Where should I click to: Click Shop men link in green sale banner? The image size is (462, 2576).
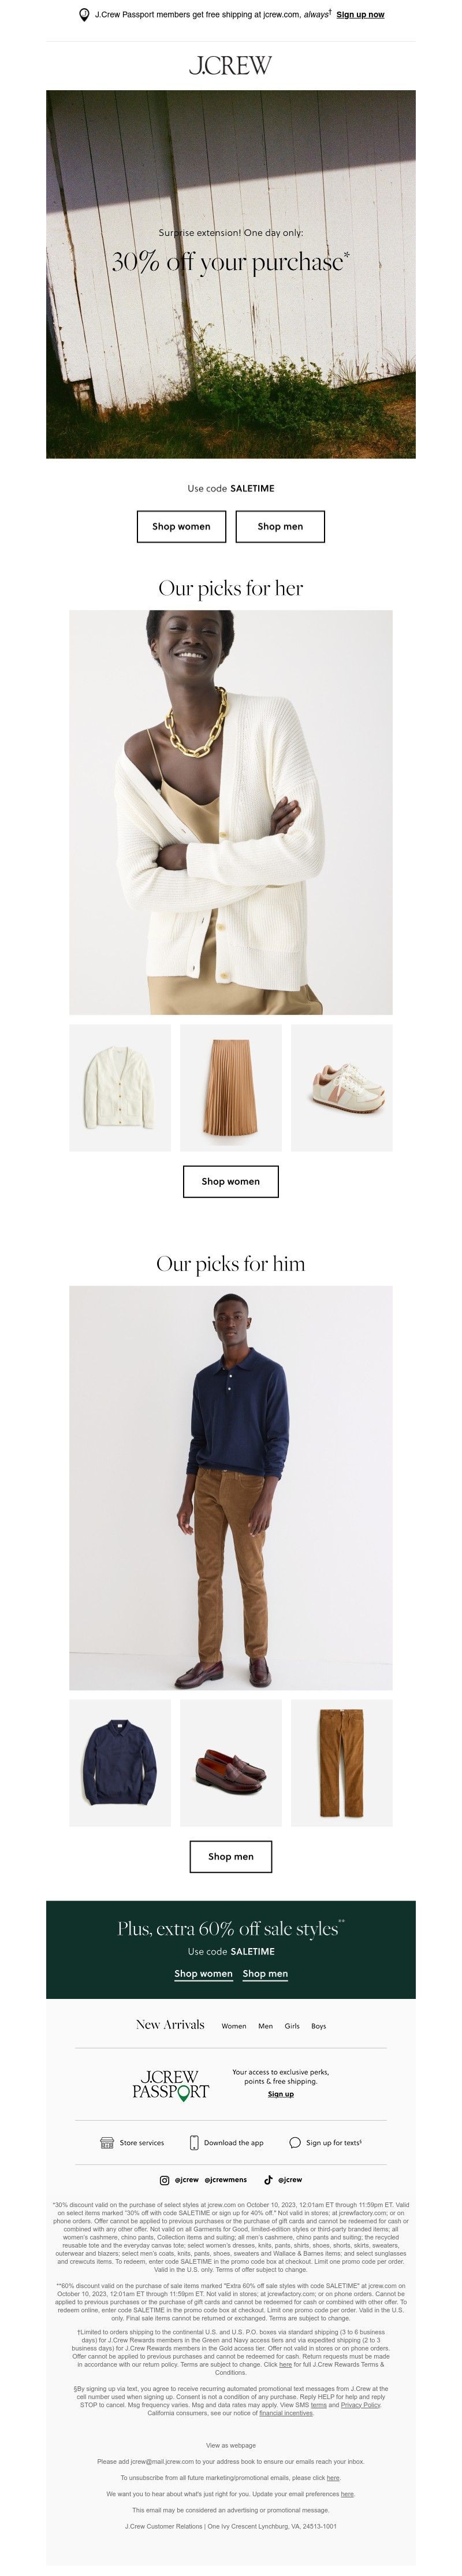click(x=266, y=1973)
